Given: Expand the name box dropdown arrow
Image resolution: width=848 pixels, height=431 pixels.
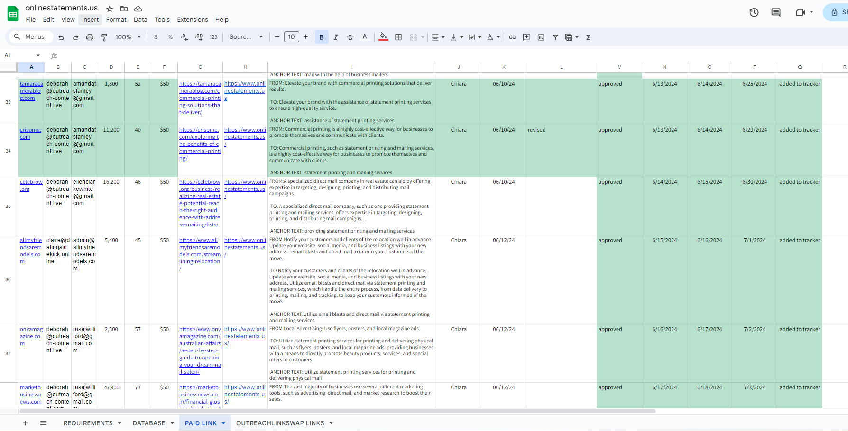Looking at the screenshot, I should point(38,55).
